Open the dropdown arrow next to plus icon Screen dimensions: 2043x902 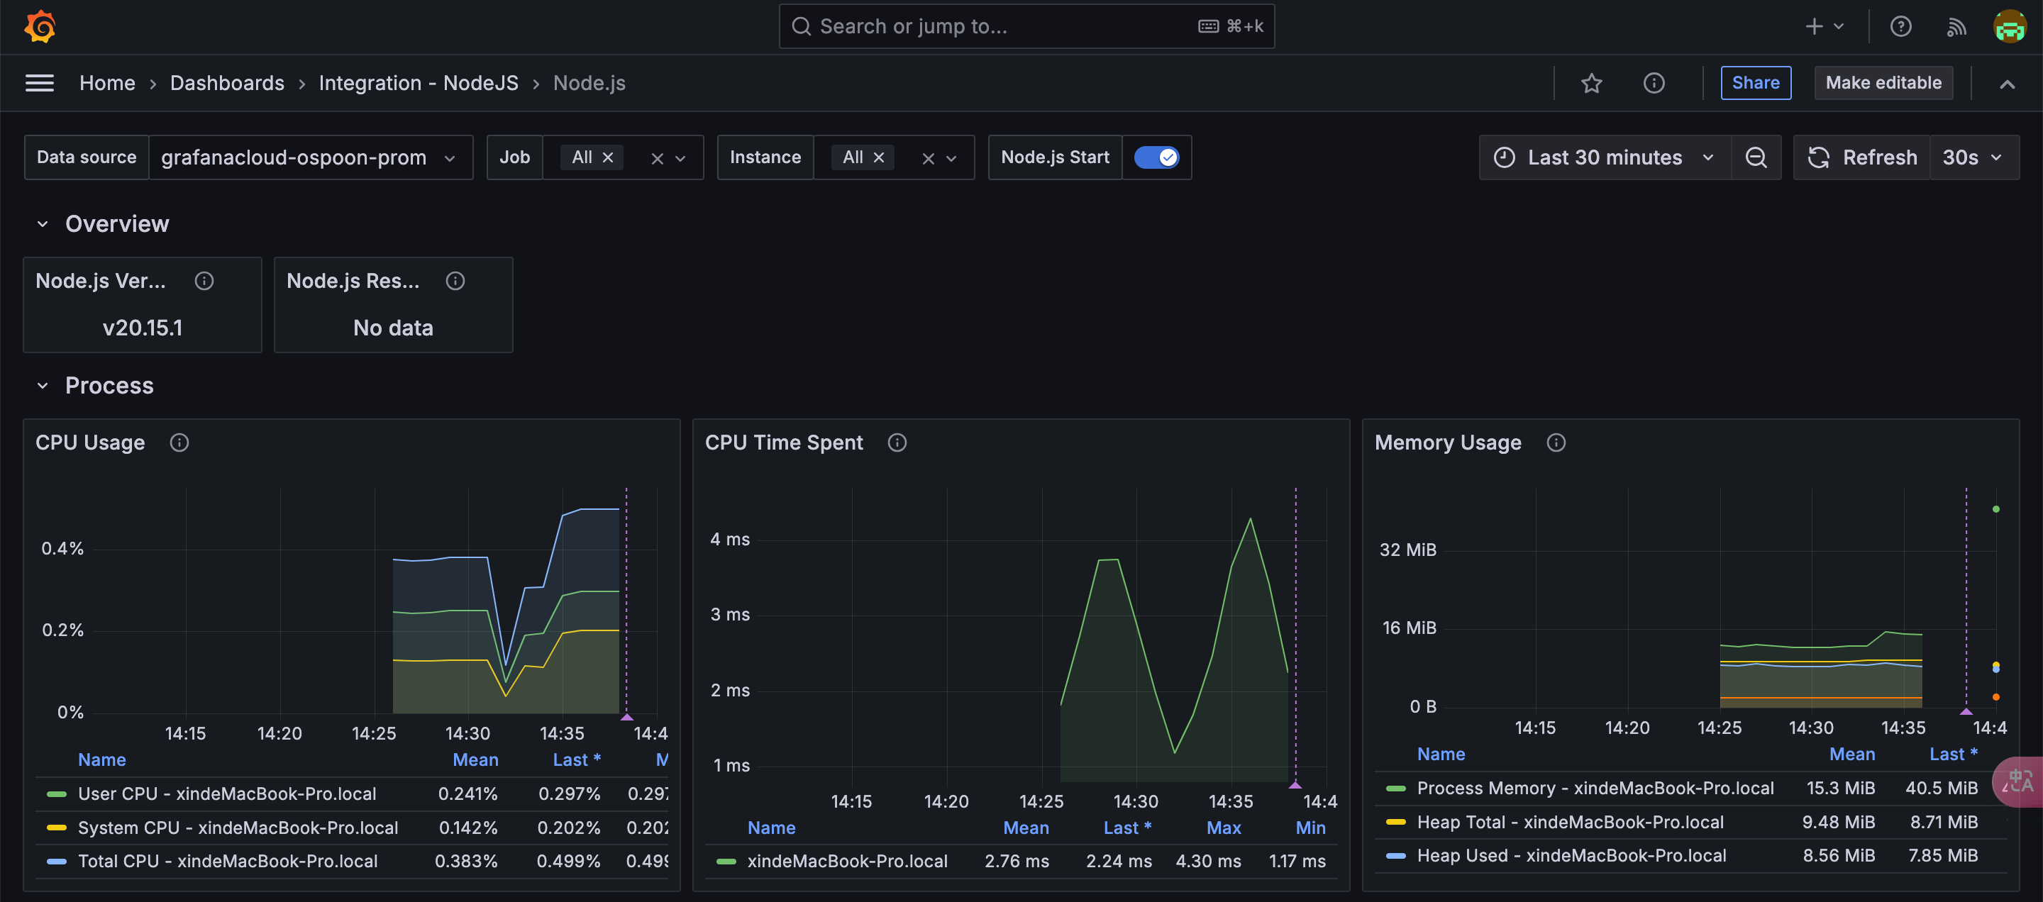tap(1839, 27)
